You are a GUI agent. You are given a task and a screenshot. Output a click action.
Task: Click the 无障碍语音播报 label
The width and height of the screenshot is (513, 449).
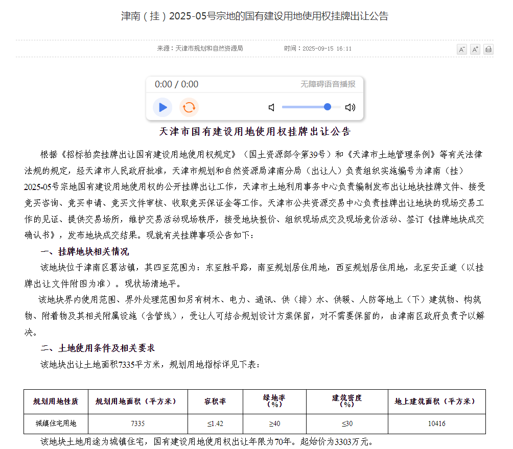pyautogui.click(x=328, y=84)
